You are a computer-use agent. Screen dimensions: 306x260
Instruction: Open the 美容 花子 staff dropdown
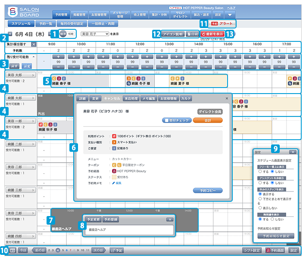point(95,34)
